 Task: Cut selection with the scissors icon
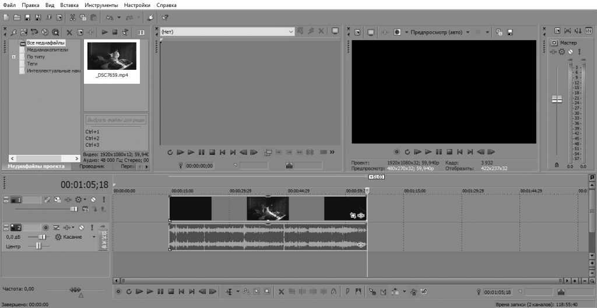(x=72, y=17)
